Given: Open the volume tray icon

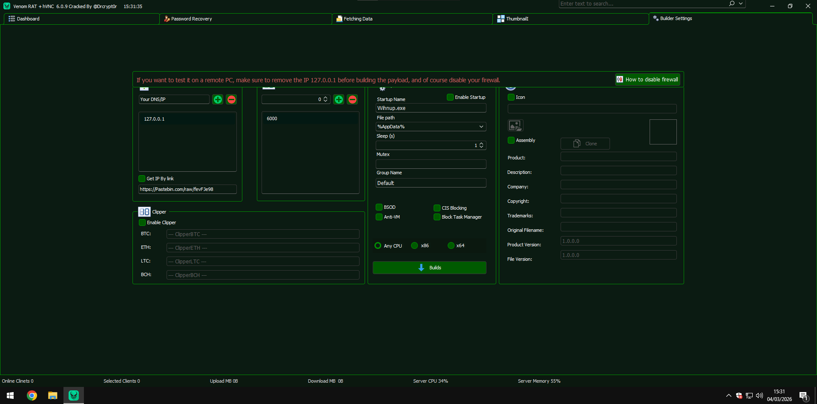Looking at the screenshot, I should (x=759, y=395).
